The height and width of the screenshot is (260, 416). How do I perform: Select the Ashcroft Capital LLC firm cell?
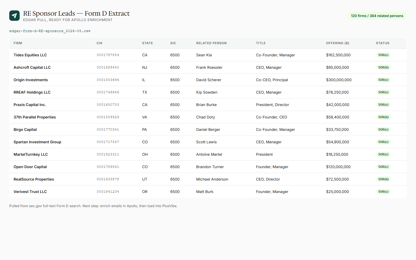[32, 67]
